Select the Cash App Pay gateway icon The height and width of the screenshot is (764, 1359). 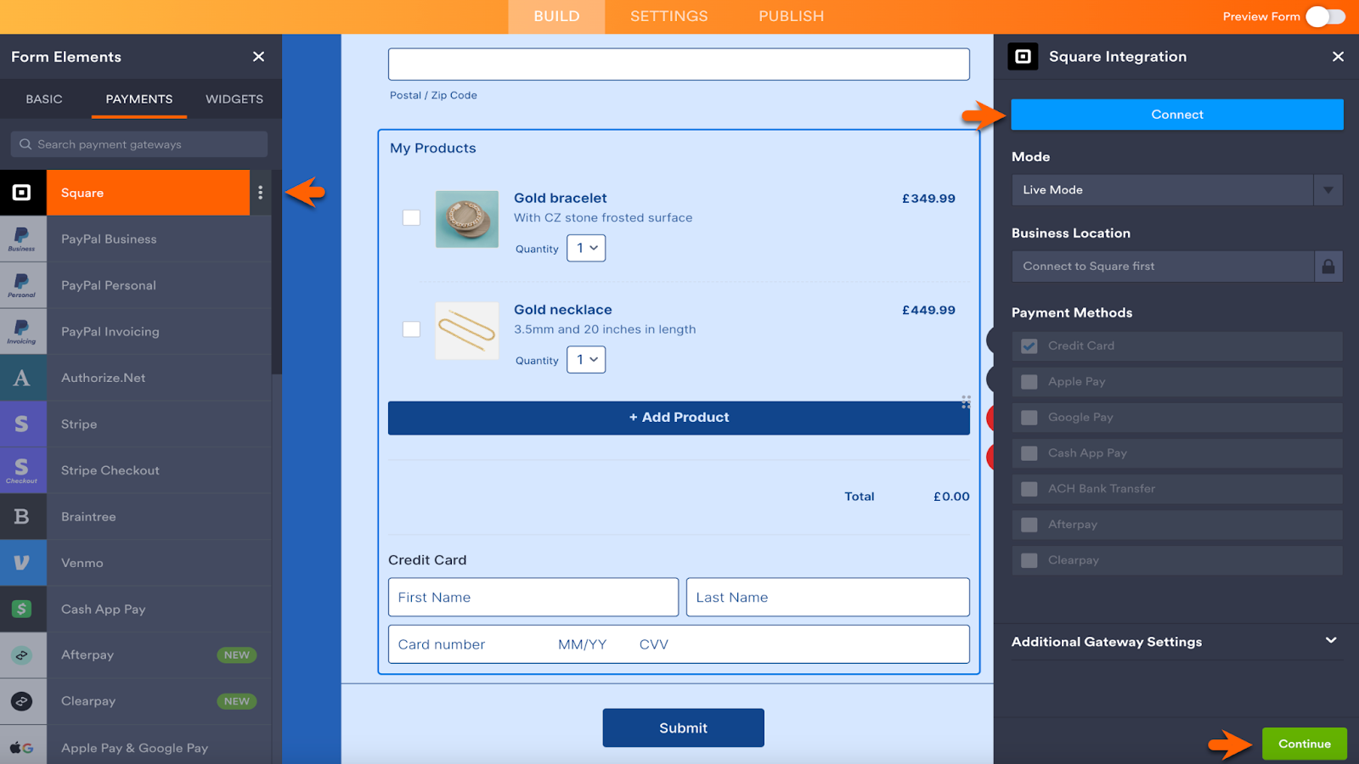[22, 609]
